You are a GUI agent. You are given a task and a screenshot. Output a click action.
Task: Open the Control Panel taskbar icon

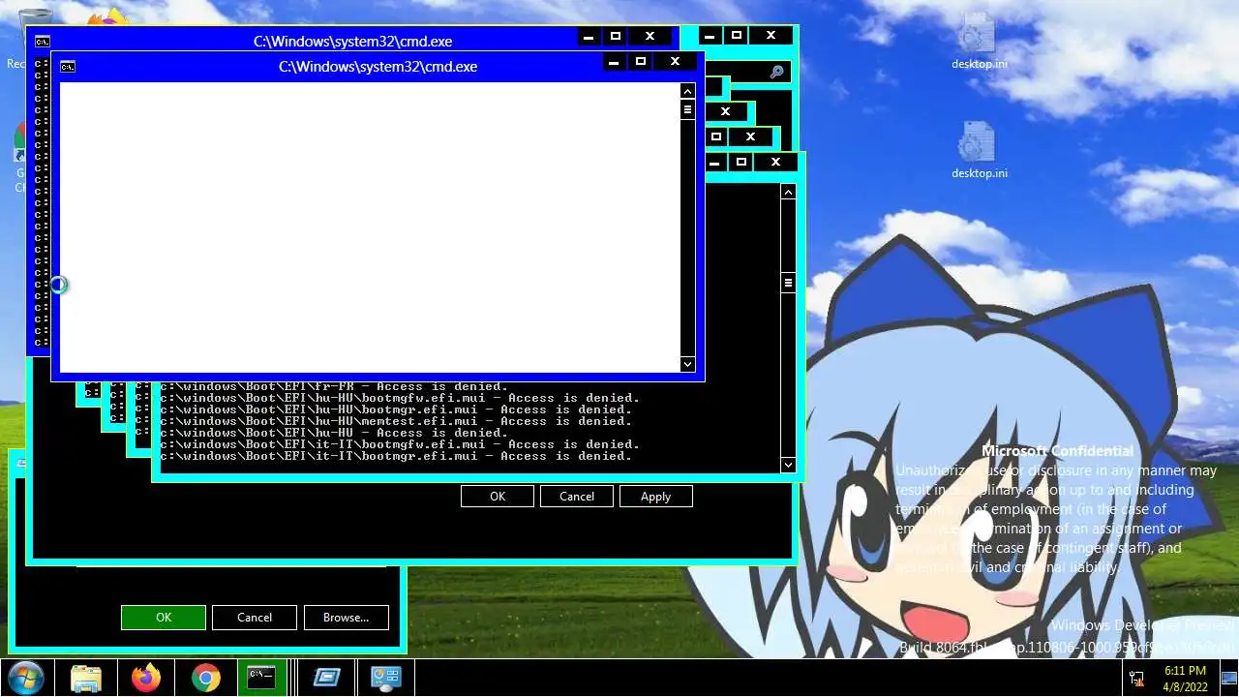click(x=385, y=678)
